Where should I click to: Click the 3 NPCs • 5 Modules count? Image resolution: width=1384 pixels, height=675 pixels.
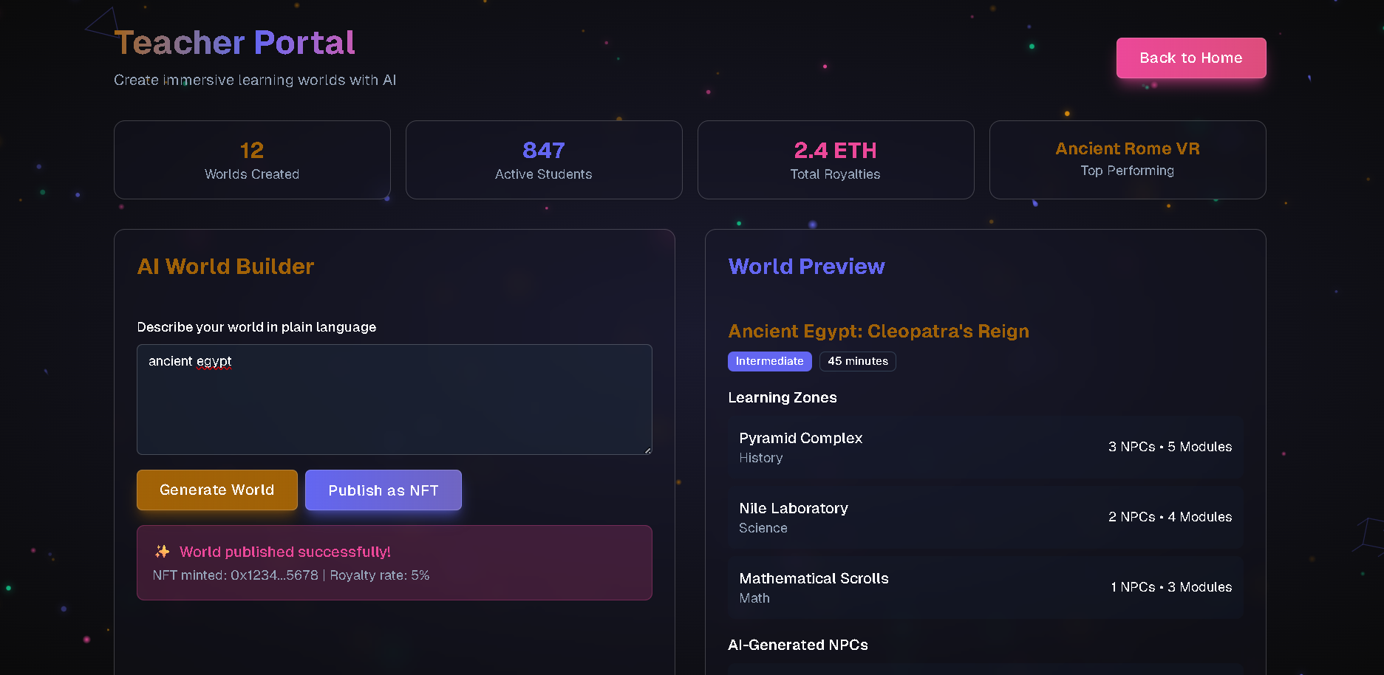pyautogui.click(x=1170, y=447)
